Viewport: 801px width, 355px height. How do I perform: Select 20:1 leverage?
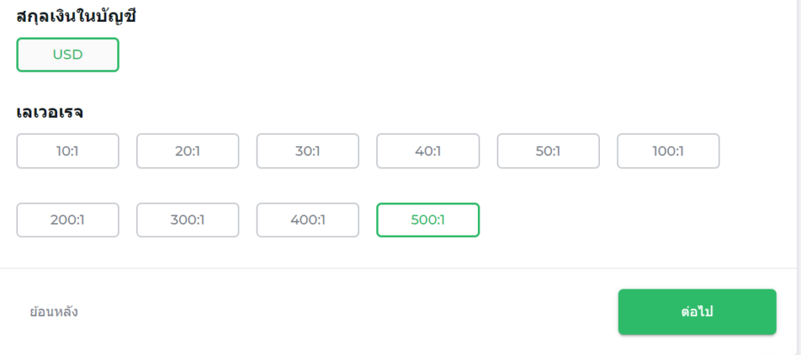tap(188, 151)
